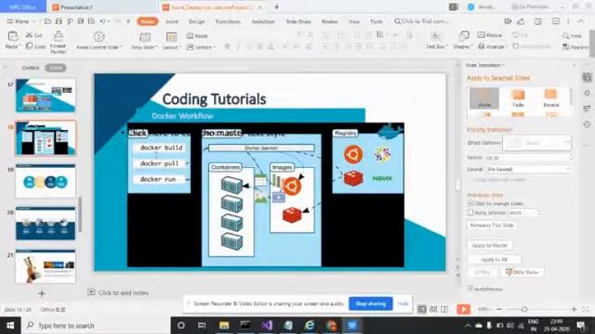Open the Layout options

click(171, 41)
